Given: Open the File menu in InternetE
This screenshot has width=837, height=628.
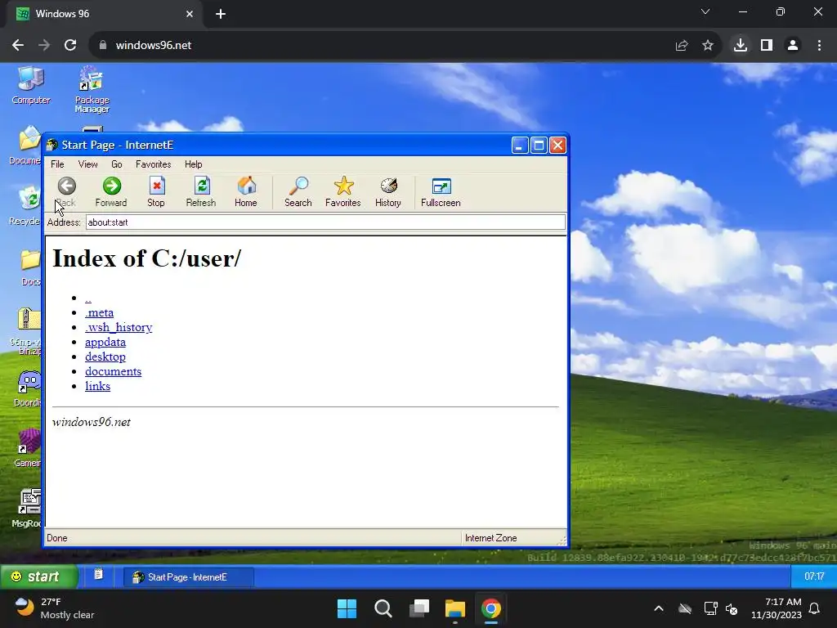Looking at the screenshot, I should (x=57, y=164).
